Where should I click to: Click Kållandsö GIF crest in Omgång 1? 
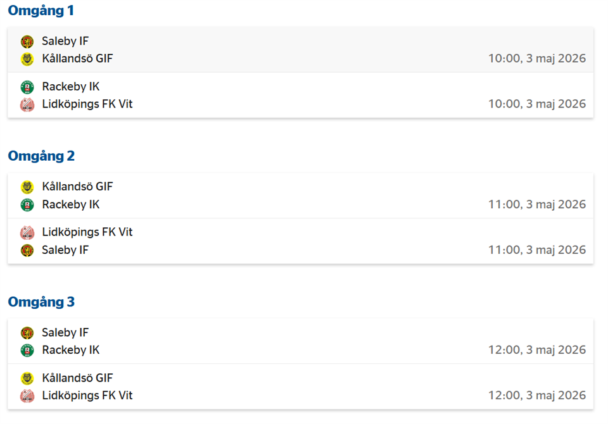click(27, 59)
